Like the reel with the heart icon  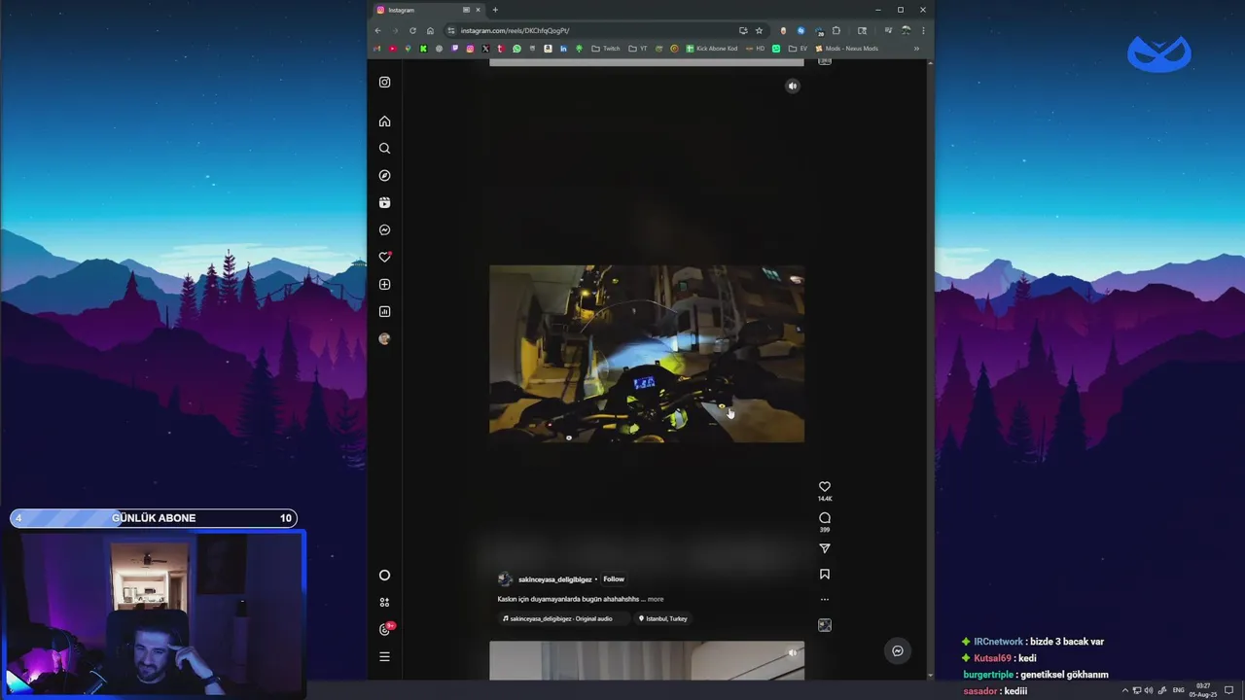(824, 486)
